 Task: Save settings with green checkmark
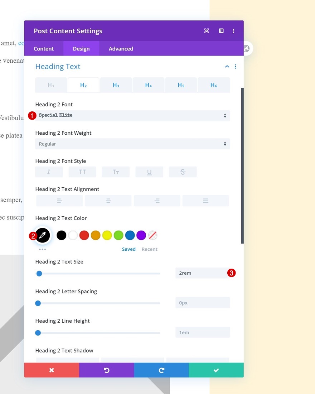[x=216, y=370]
